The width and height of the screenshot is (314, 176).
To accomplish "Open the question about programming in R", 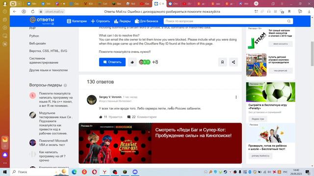I will (x=55, y=100).
